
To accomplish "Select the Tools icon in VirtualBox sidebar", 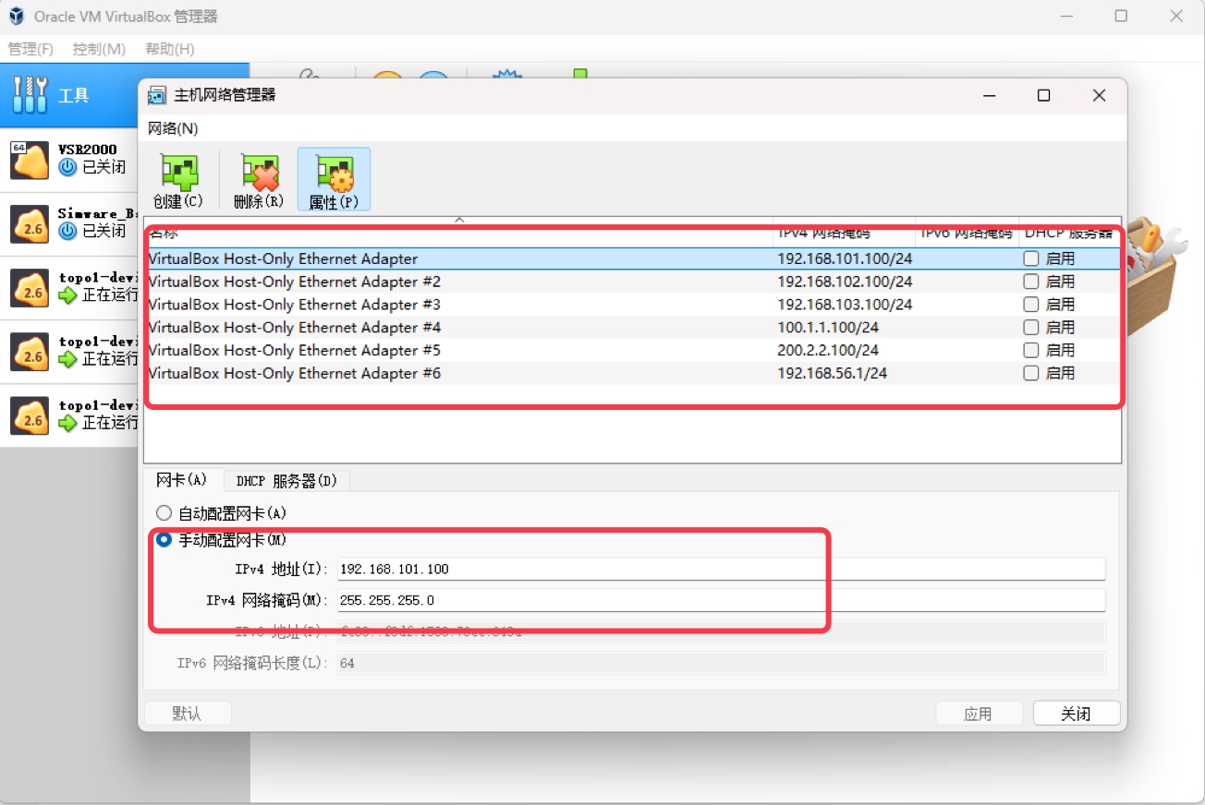I will pyautogui.click(x=30, y=95).
